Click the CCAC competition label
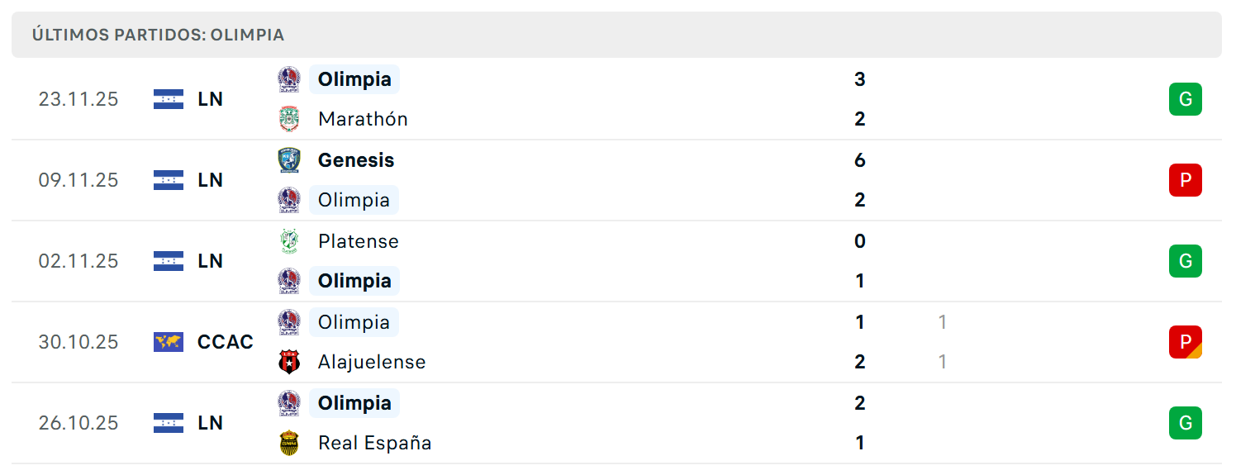This screenshot has height=475, width=1236. click(x=226, y=342)
